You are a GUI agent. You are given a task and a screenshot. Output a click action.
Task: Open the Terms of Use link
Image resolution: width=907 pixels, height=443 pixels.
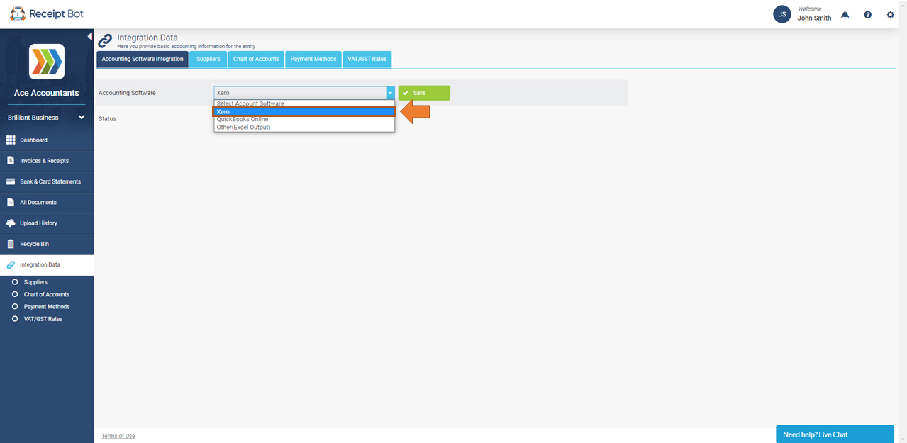click(x=118, y=436)
